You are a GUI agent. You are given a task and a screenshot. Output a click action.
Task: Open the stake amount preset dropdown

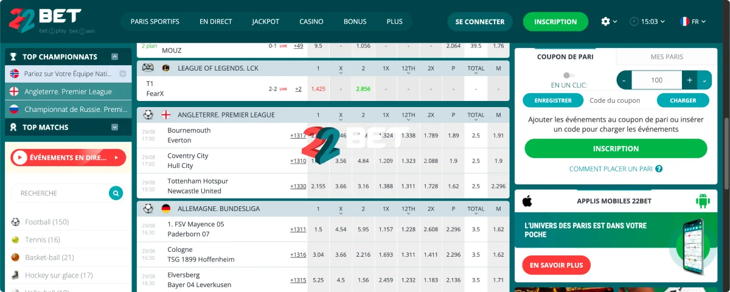pyautogui.click(x=704, y=80)
